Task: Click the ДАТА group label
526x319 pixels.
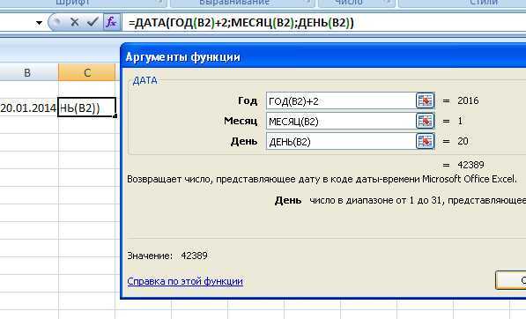Action: [144, 80]
